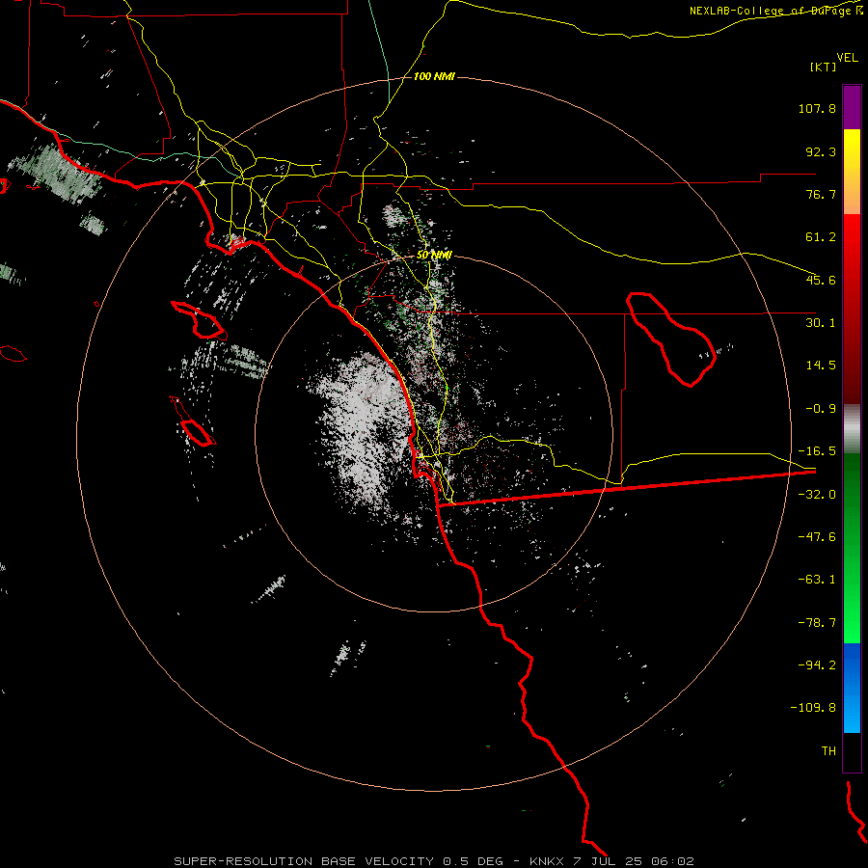868x868 pixels.
Task: Select the 61.2 velocity scale value
Action: click(821, 237)
